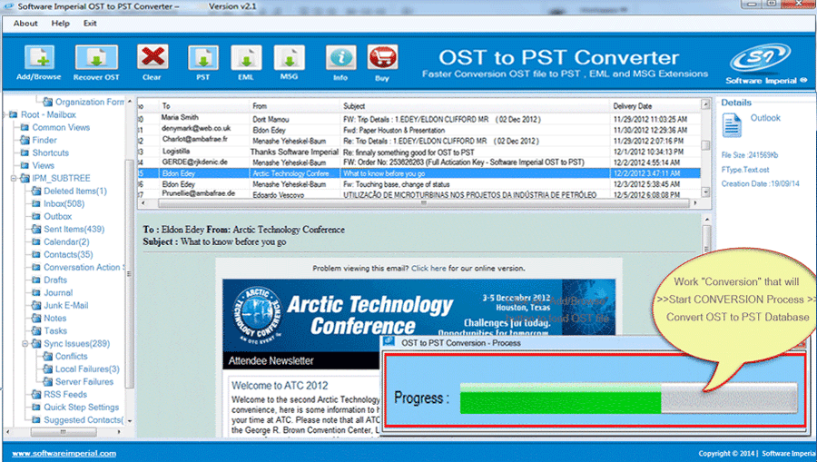Viewport: 817px width, 462px height.
Task: Select the email to GERDE@rjkdenic.de
Action: (418, 162)
